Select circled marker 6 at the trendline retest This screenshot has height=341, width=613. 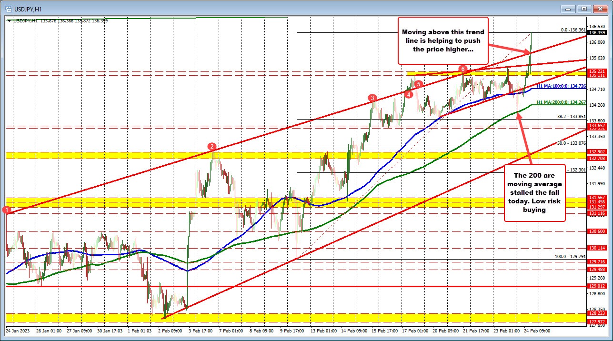462,69
